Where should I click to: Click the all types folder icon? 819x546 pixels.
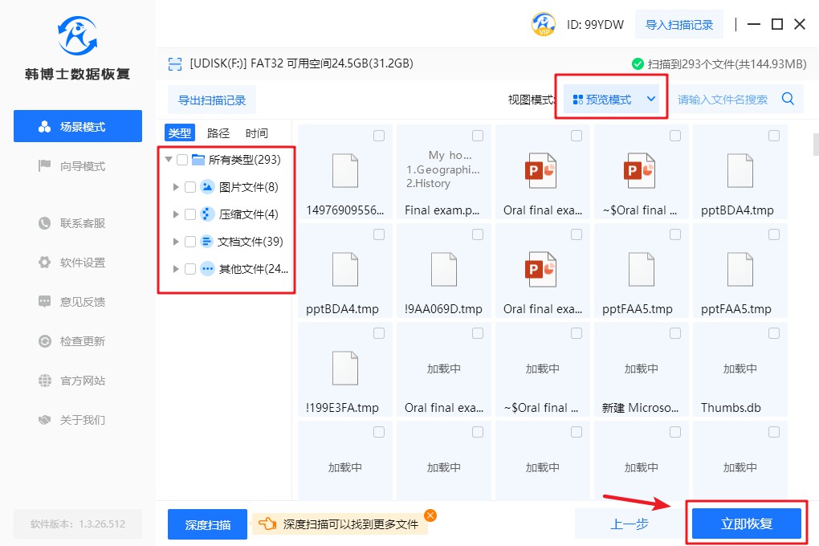coord(198,159)
